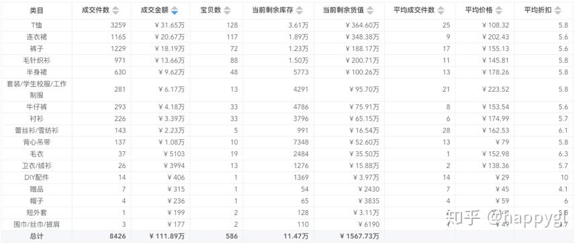This screenshot has width=581, height=243.
Task: Click 套装 average price ¥223.52
Action: [x=496, y=90]
